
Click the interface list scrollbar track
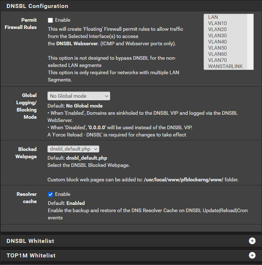click(250, 42)
